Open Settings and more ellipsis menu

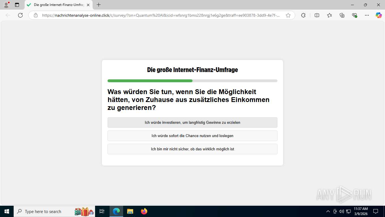pyautogui.click(x=367, y=15)
